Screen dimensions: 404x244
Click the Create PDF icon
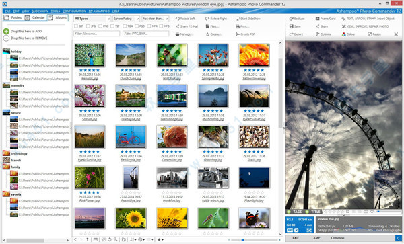238,34
